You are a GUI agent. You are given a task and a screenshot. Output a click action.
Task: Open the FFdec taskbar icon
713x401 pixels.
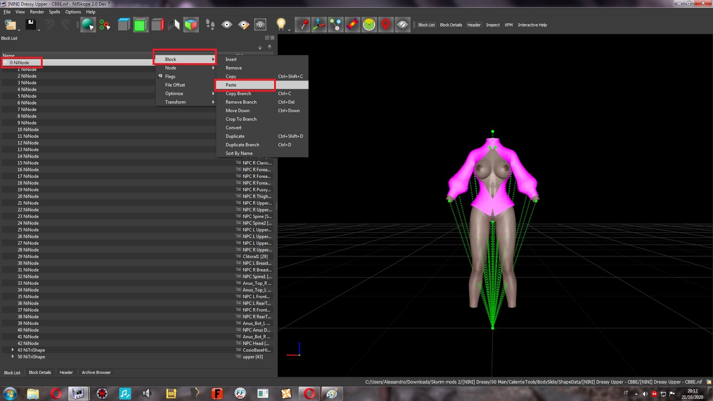point(240,394)
